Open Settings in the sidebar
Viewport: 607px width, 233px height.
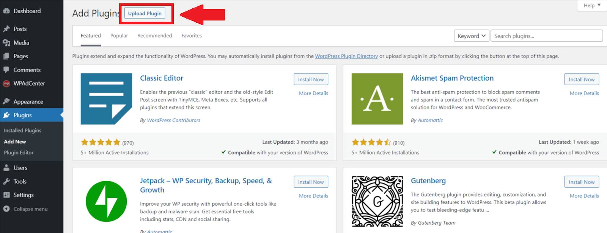point(24,195)
